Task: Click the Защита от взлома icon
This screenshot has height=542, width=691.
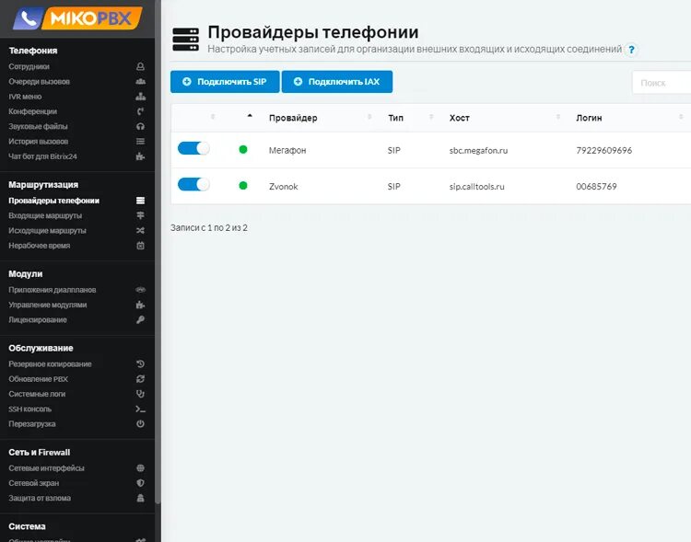Action: tap(140, 498)
